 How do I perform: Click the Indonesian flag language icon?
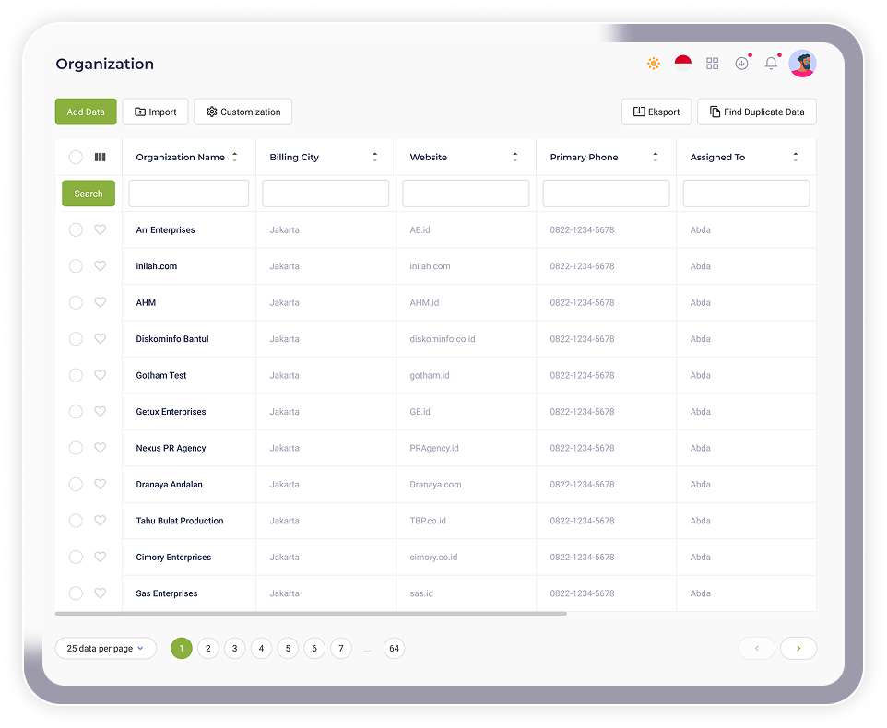(x=682, y=64)
